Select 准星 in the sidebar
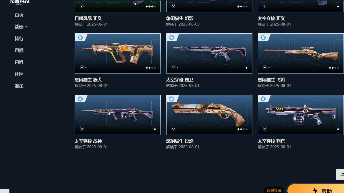Image resolution: width=344 pixels, height=193 pixels. (x=19, y=86)
